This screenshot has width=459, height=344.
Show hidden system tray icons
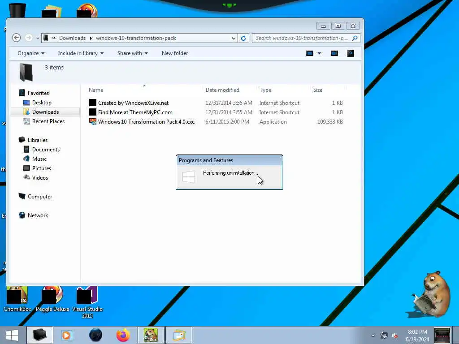373,335
